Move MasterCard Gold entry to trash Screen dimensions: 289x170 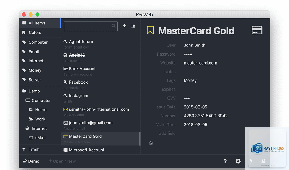pos(151,143)
